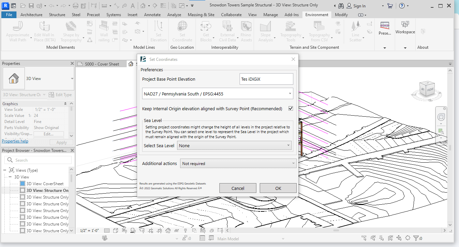Switch to the Modify ribbon tab
The image size is (459, 247).
(341, 15)
